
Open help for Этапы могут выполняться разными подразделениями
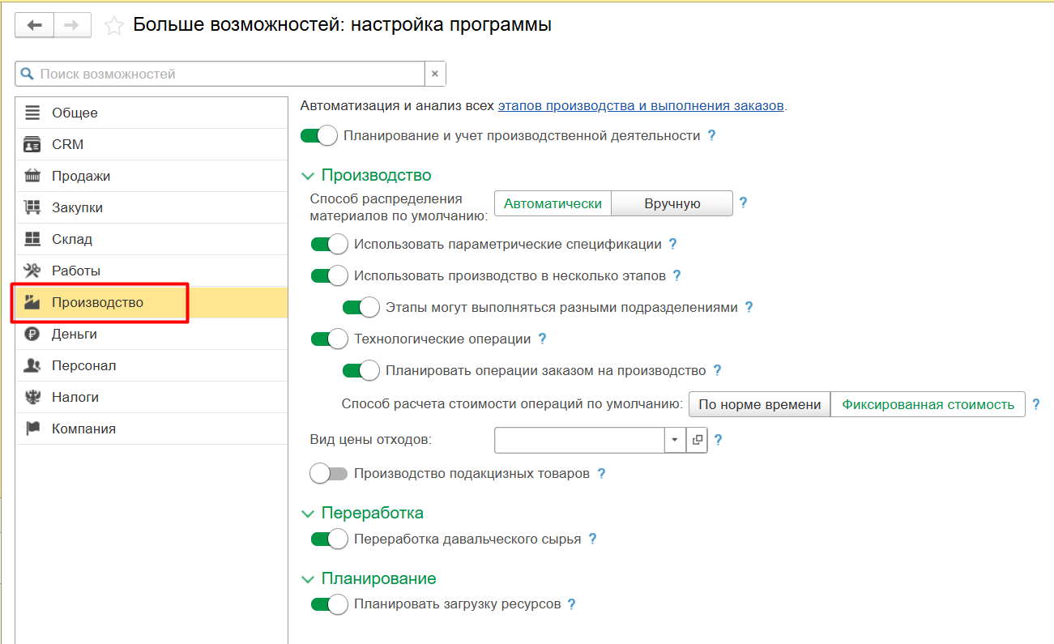click(x=749, y=307)
